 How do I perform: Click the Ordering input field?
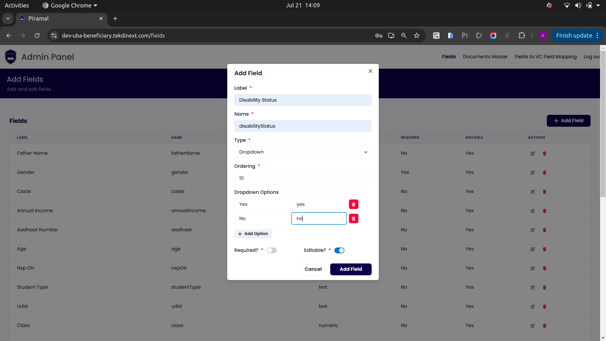[x=303, y=178]
